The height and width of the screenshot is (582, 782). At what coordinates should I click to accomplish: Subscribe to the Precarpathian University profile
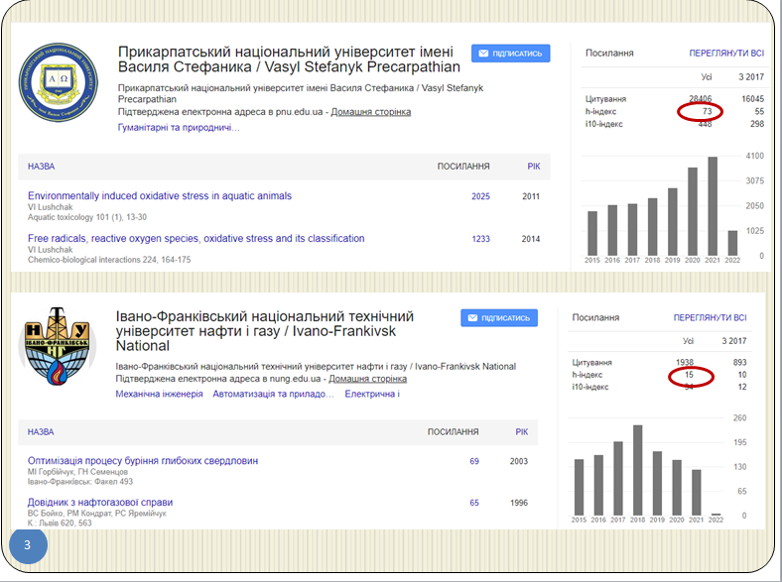[511, 54]
